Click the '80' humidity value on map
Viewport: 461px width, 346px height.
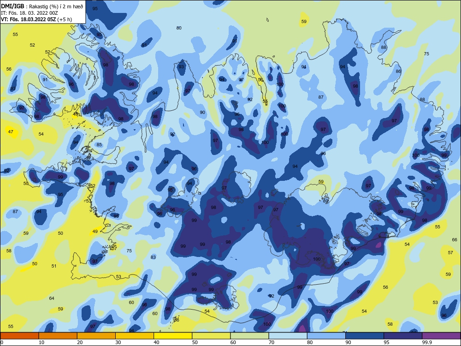tap(179, 28)
